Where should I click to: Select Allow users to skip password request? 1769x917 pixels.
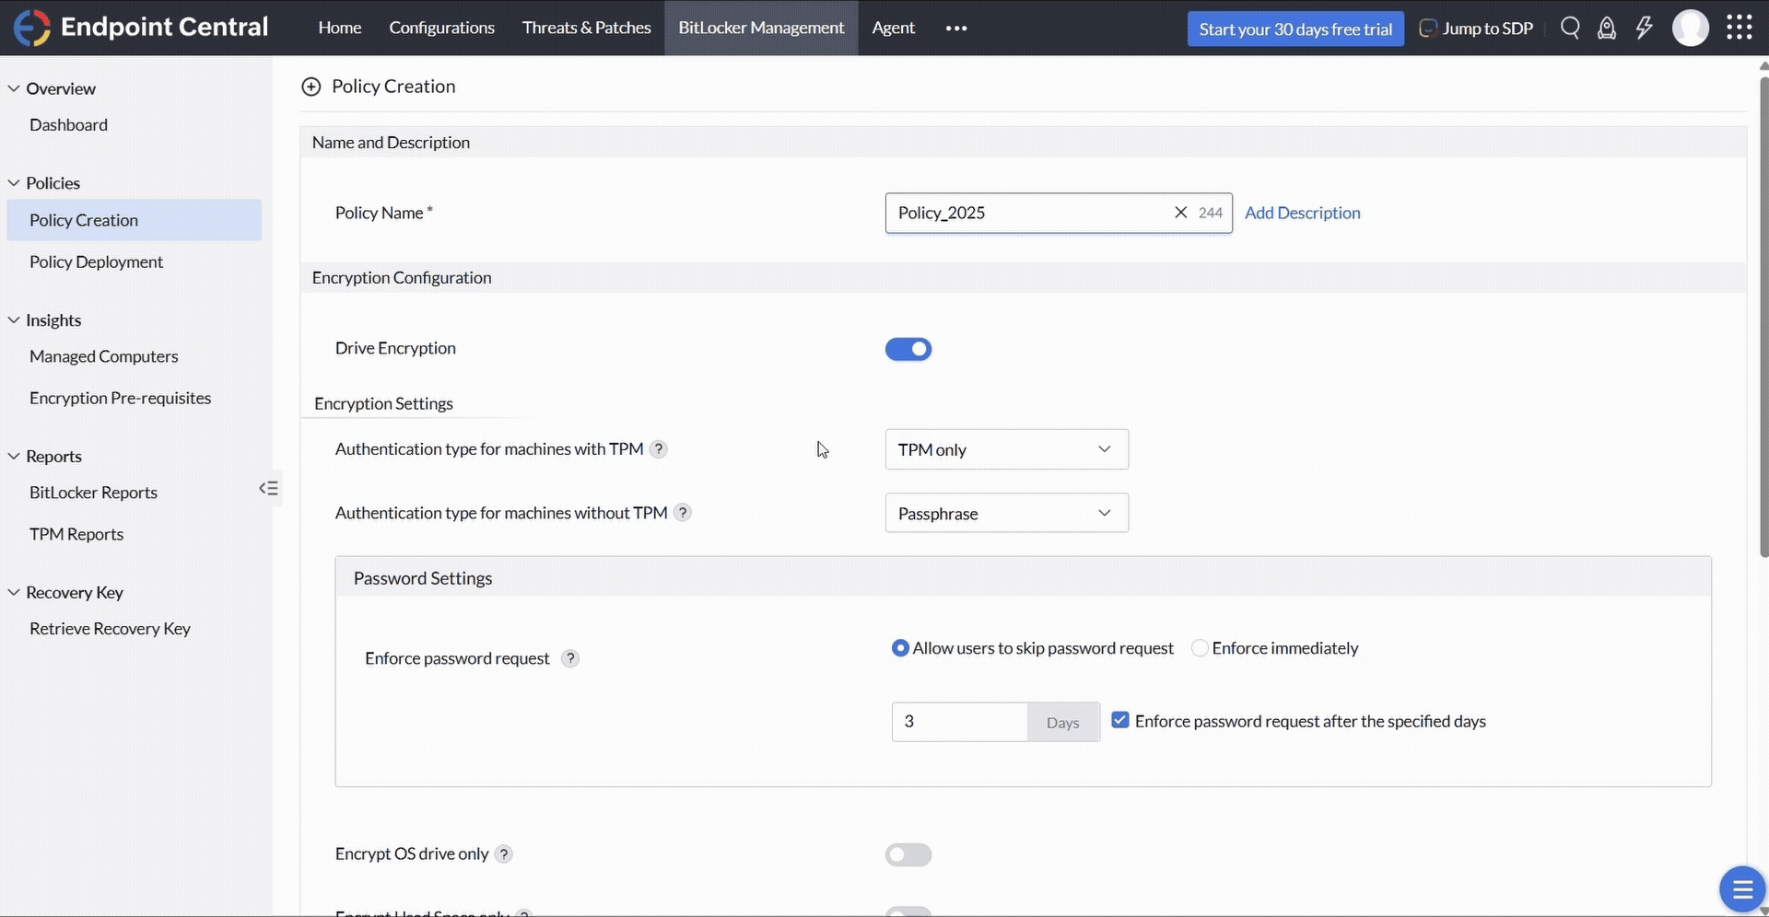tap(900, 648)
